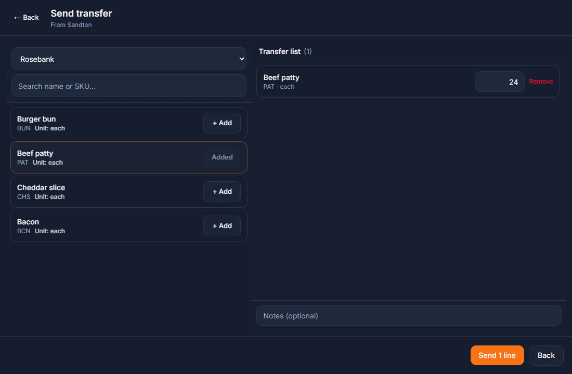Click the BCN SKU code
The height and width of the screenshot is (374, 572).
(x=24, y=231)
